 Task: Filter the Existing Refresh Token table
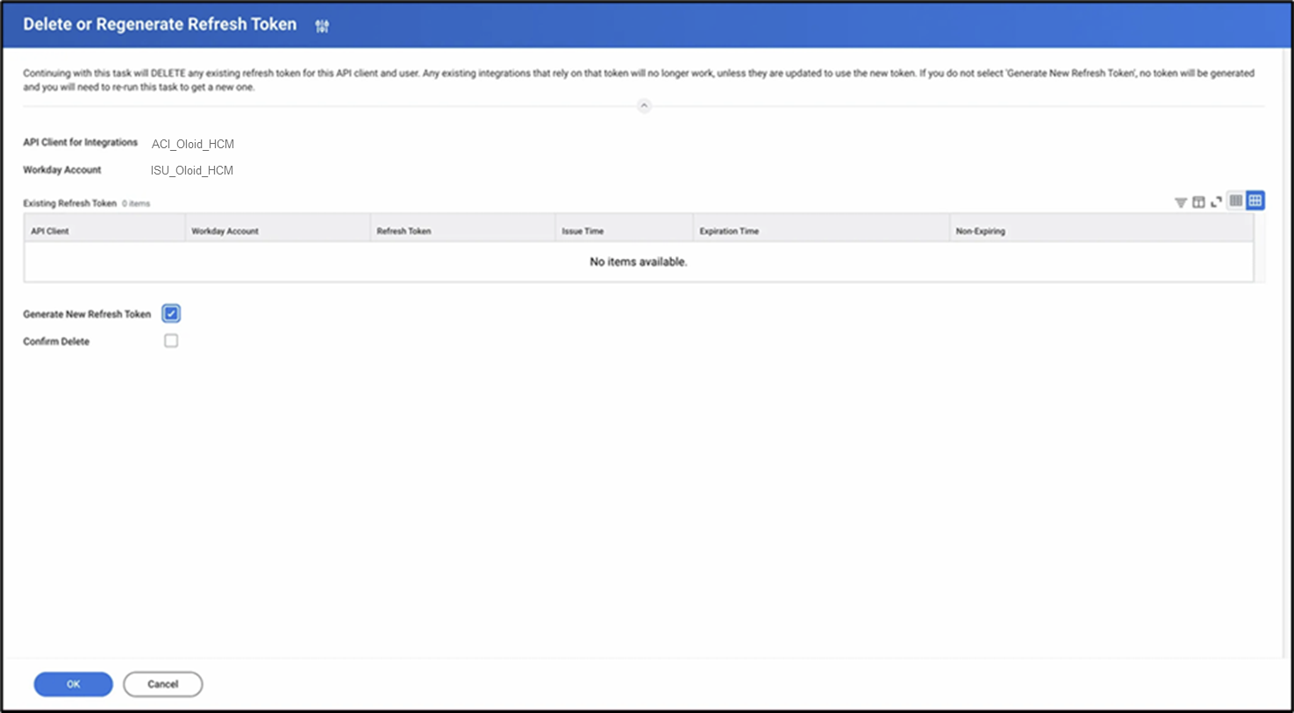1181,203
